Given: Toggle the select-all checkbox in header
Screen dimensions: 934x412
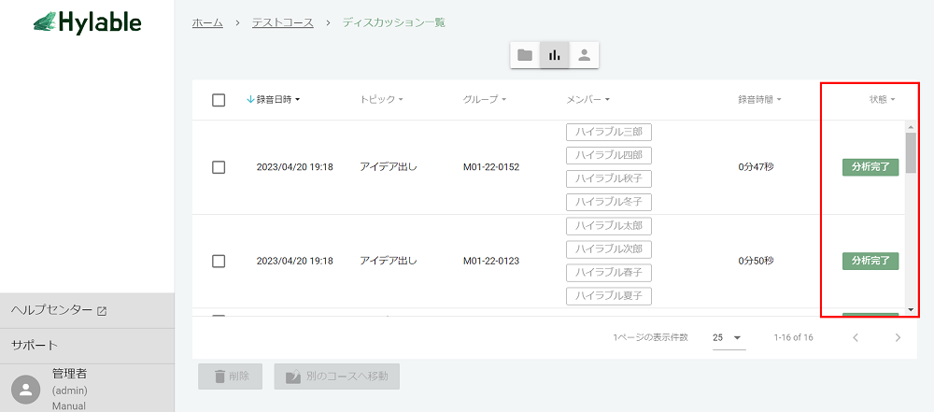Looking at the screenshot, I should click(x=219, y=100).
